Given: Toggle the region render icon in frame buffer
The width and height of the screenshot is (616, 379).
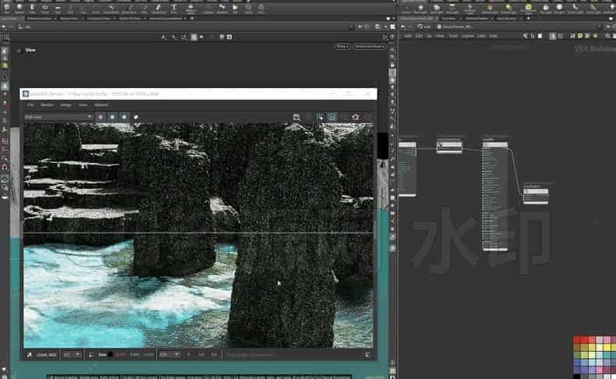Looking at the screenshot, I should coord(320,117).
